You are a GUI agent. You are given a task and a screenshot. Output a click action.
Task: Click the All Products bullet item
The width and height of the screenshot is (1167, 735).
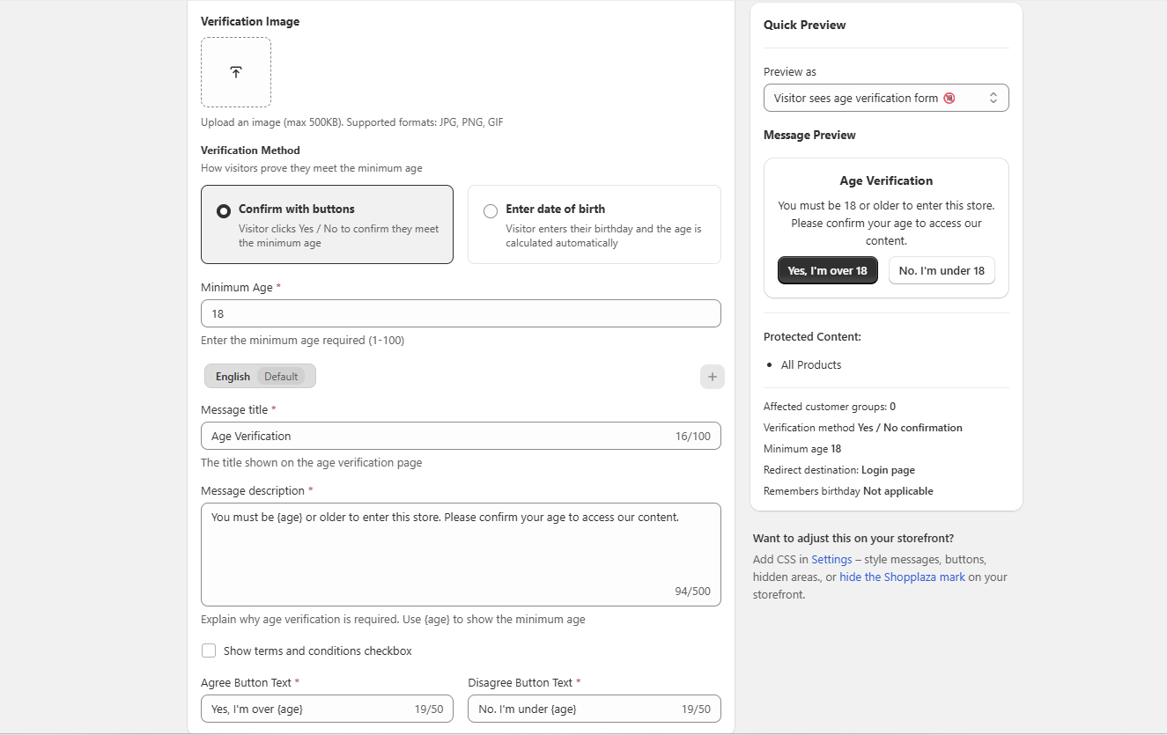(x=811, y=364)
